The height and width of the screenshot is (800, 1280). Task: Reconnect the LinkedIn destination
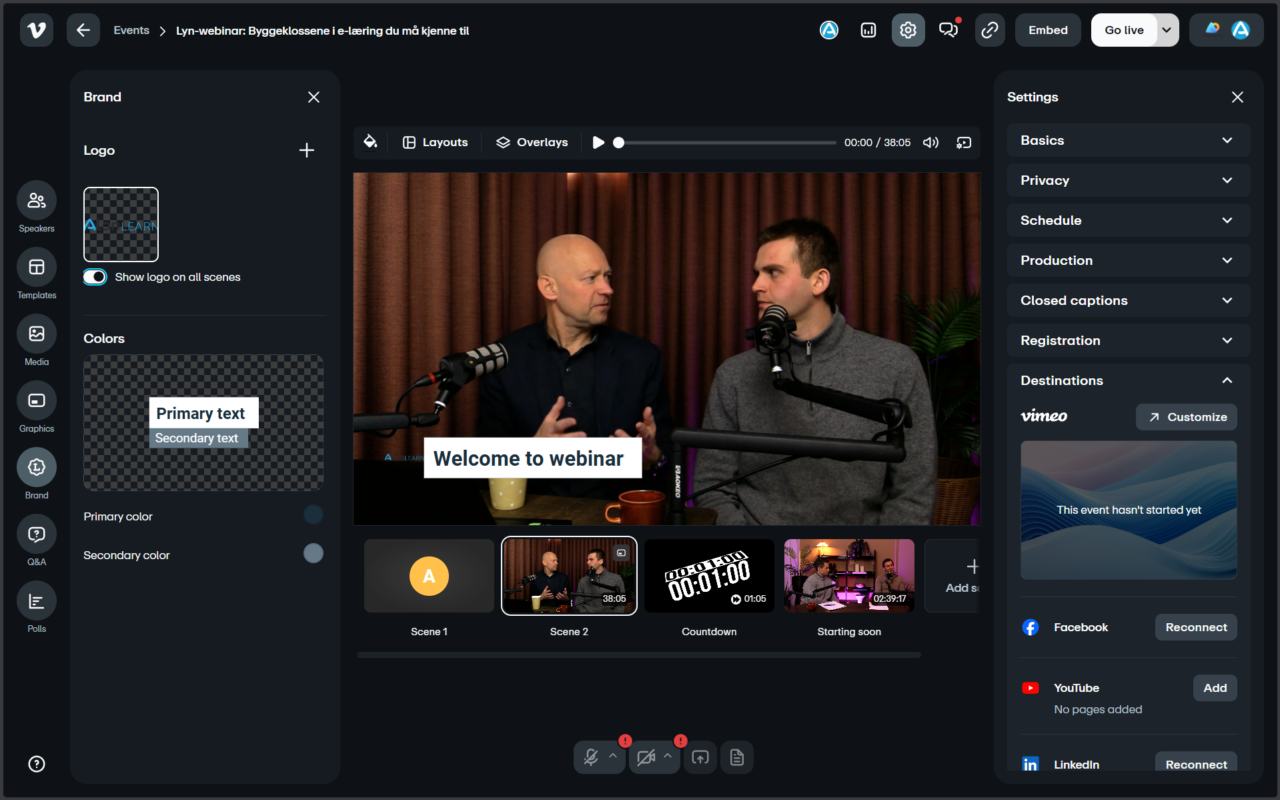1196,763
